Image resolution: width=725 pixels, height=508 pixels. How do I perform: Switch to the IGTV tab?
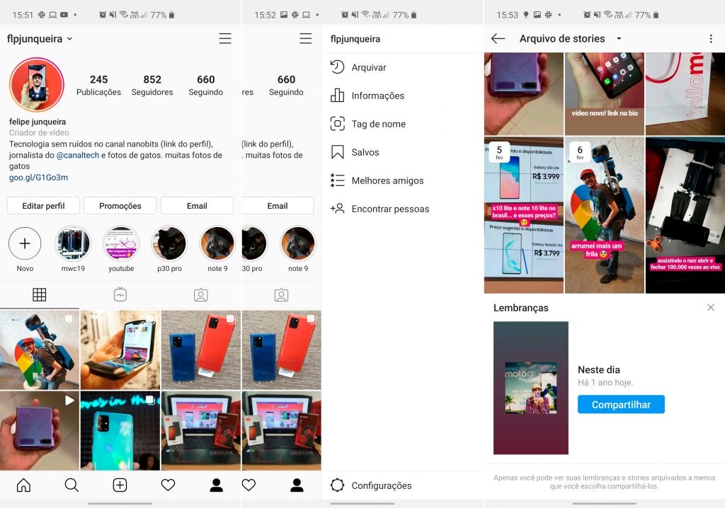120,295
